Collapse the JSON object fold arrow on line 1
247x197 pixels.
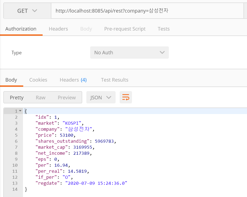[x=20, y=111]
